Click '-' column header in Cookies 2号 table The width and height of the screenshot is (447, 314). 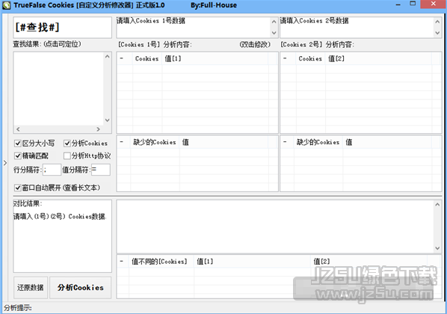tap(289, 58)
